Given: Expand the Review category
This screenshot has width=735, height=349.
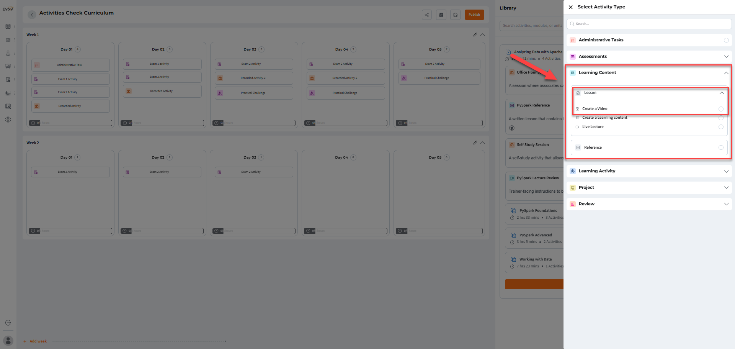Looking at the screenshot, I should point(726,204).
